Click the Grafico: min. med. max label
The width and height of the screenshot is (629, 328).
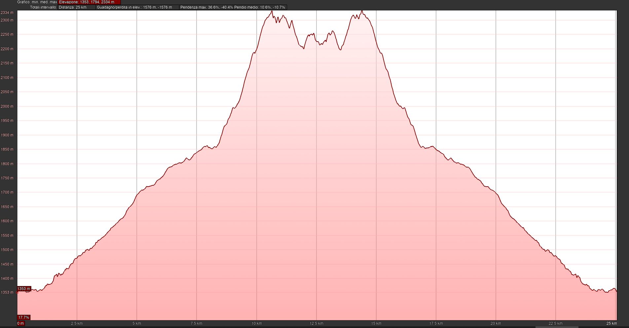click(x=37, y=2)
